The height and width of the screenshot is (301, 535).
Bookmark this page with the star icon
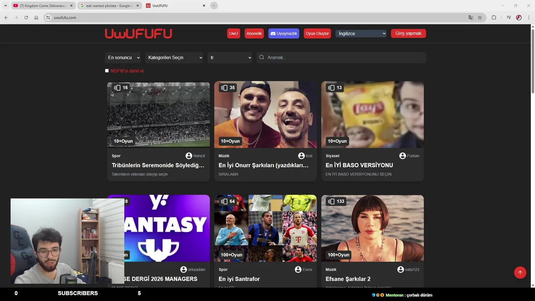pos(480,18)
